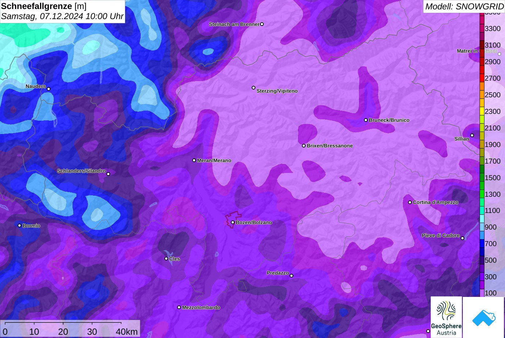Screen dimensions: 505x338
Task: Select the legend value 300
Action: [491, 277]
